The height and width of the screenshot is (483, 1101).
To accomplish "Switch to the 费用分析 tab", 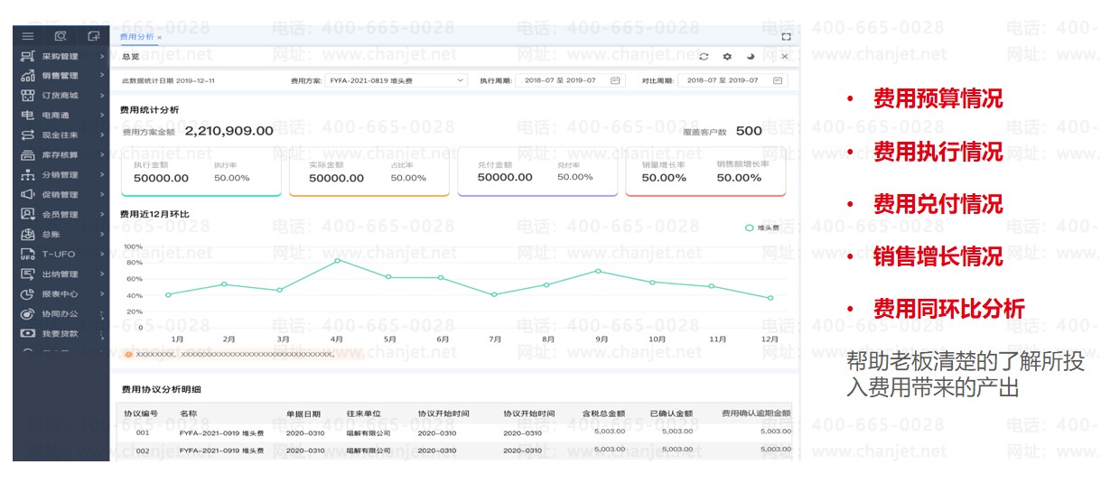I will click(x=136, y=37).
